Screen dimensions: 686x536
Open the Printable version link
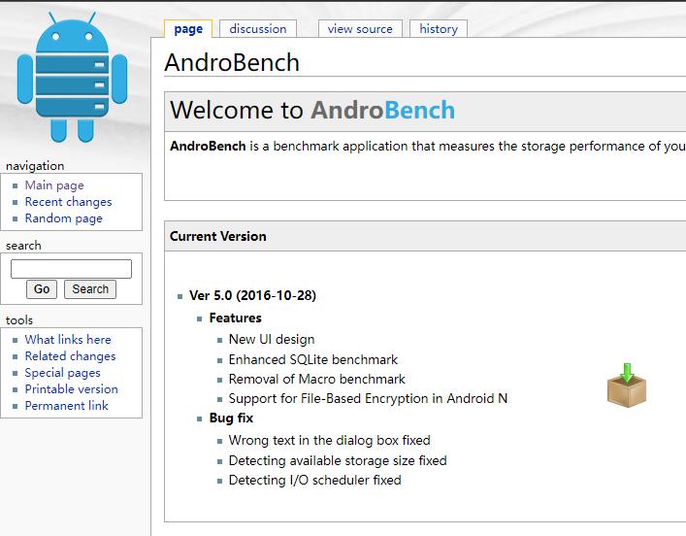pyautogui.click(x=71, y=389)
